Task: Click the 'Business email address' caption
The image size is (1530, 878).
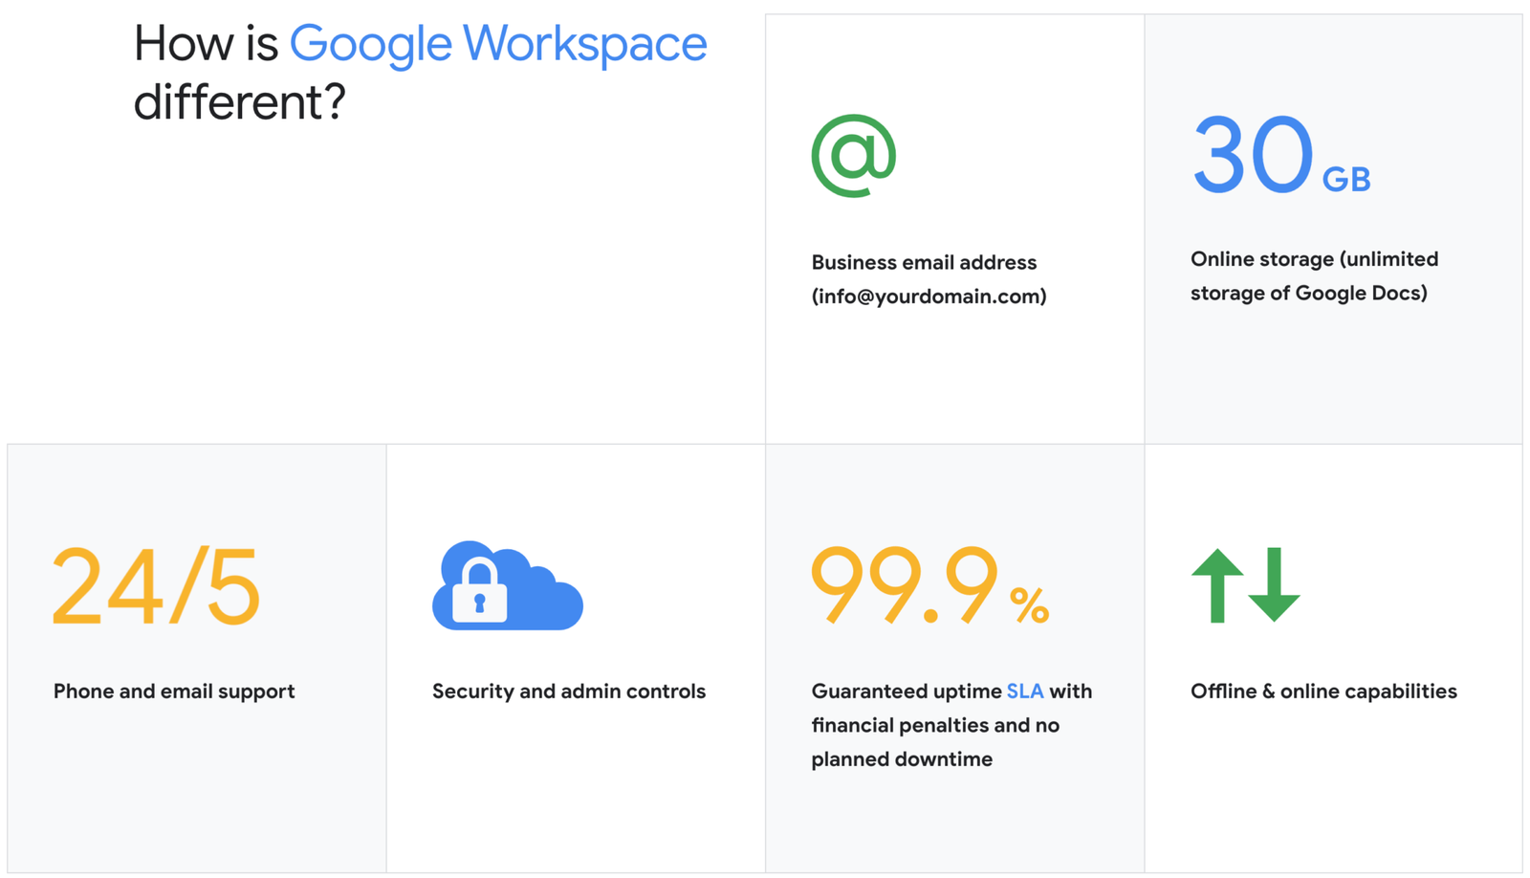Action: (x=924, y=262)
